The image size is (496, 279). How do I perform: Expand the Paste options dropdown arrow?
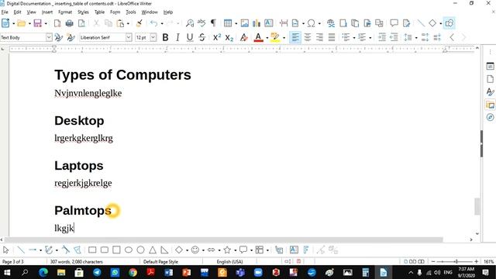(128, 24)
